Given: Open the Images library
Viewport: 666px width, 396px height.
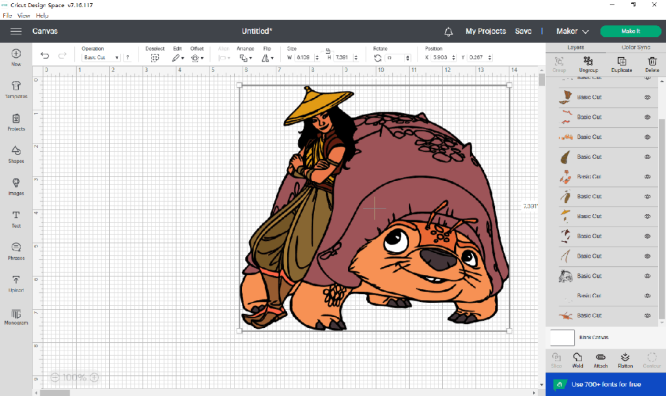Looking at the screenshot, I should (x=16, y=186).
